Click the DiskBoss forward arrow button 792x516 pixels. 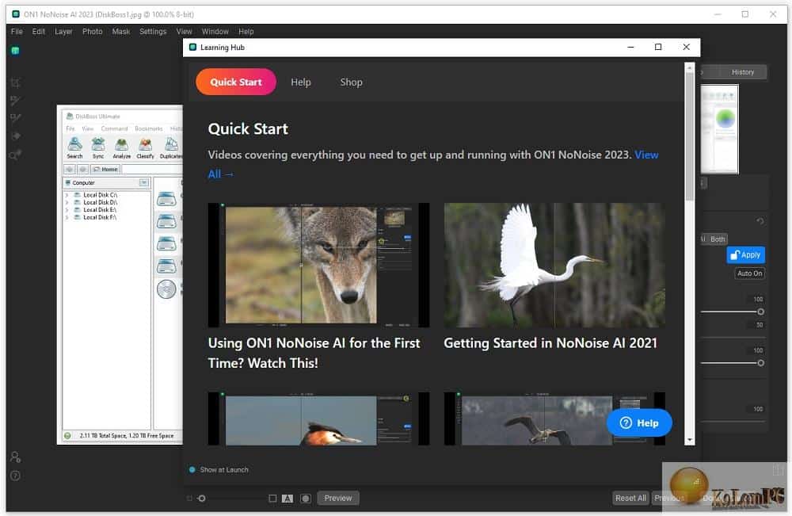[x=83, y=170]
